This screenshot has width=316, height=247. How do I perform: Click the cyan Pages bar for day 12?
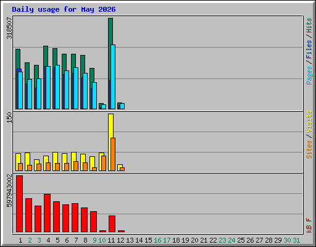122,106
